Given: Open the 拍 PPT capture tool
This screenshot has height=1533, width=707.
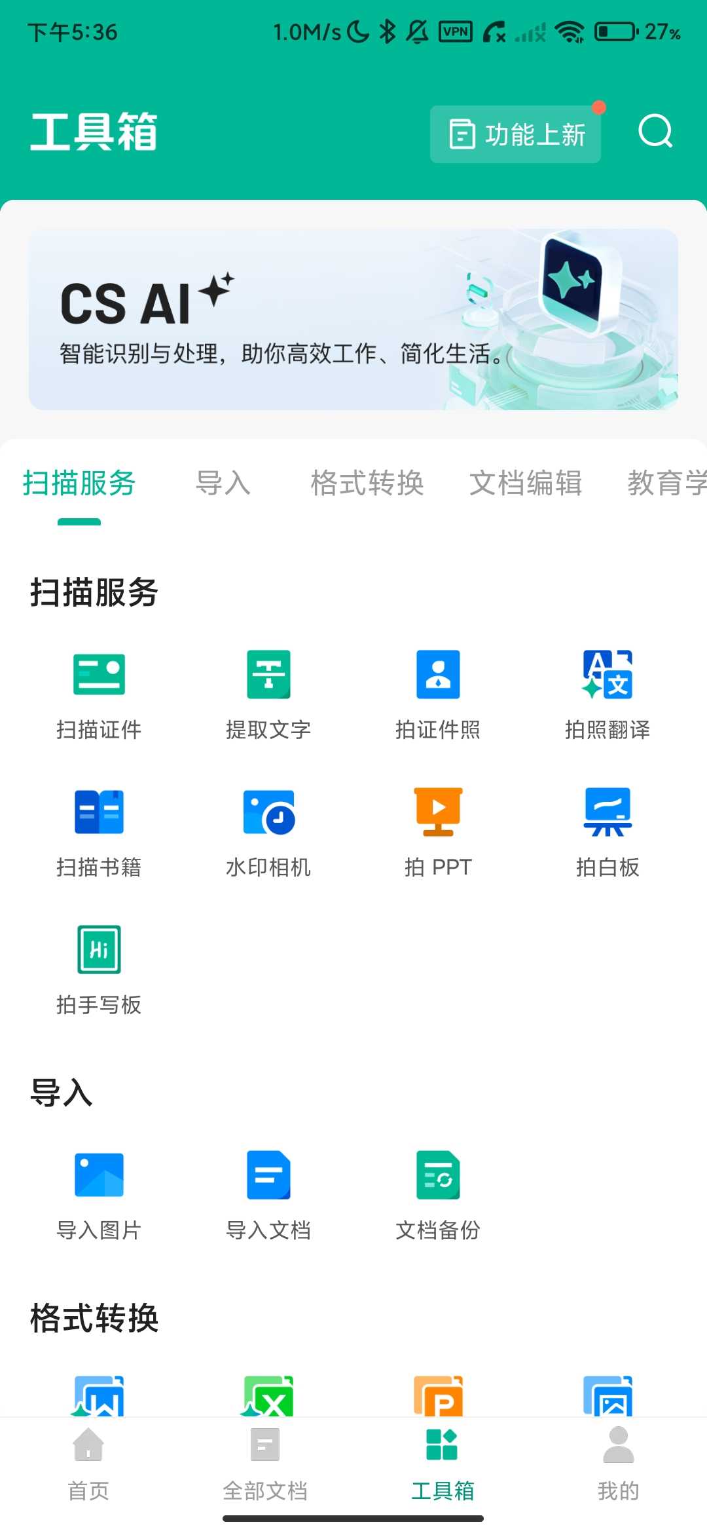Looking at the screenshot, I should click(x=438, y=833).
